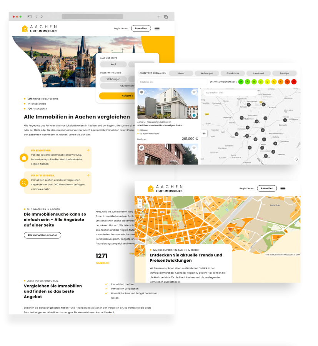Click the locate-me icon on the map
Screen dimensions: 318x346
296,159
